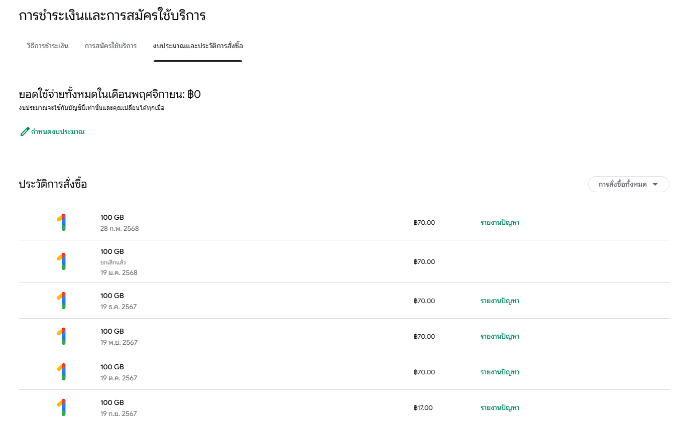680x423 pixels.
Task: Click รายงานปัญหา for the 28 ก.พ. 2568 order
Action: click(x=500, y=223)
